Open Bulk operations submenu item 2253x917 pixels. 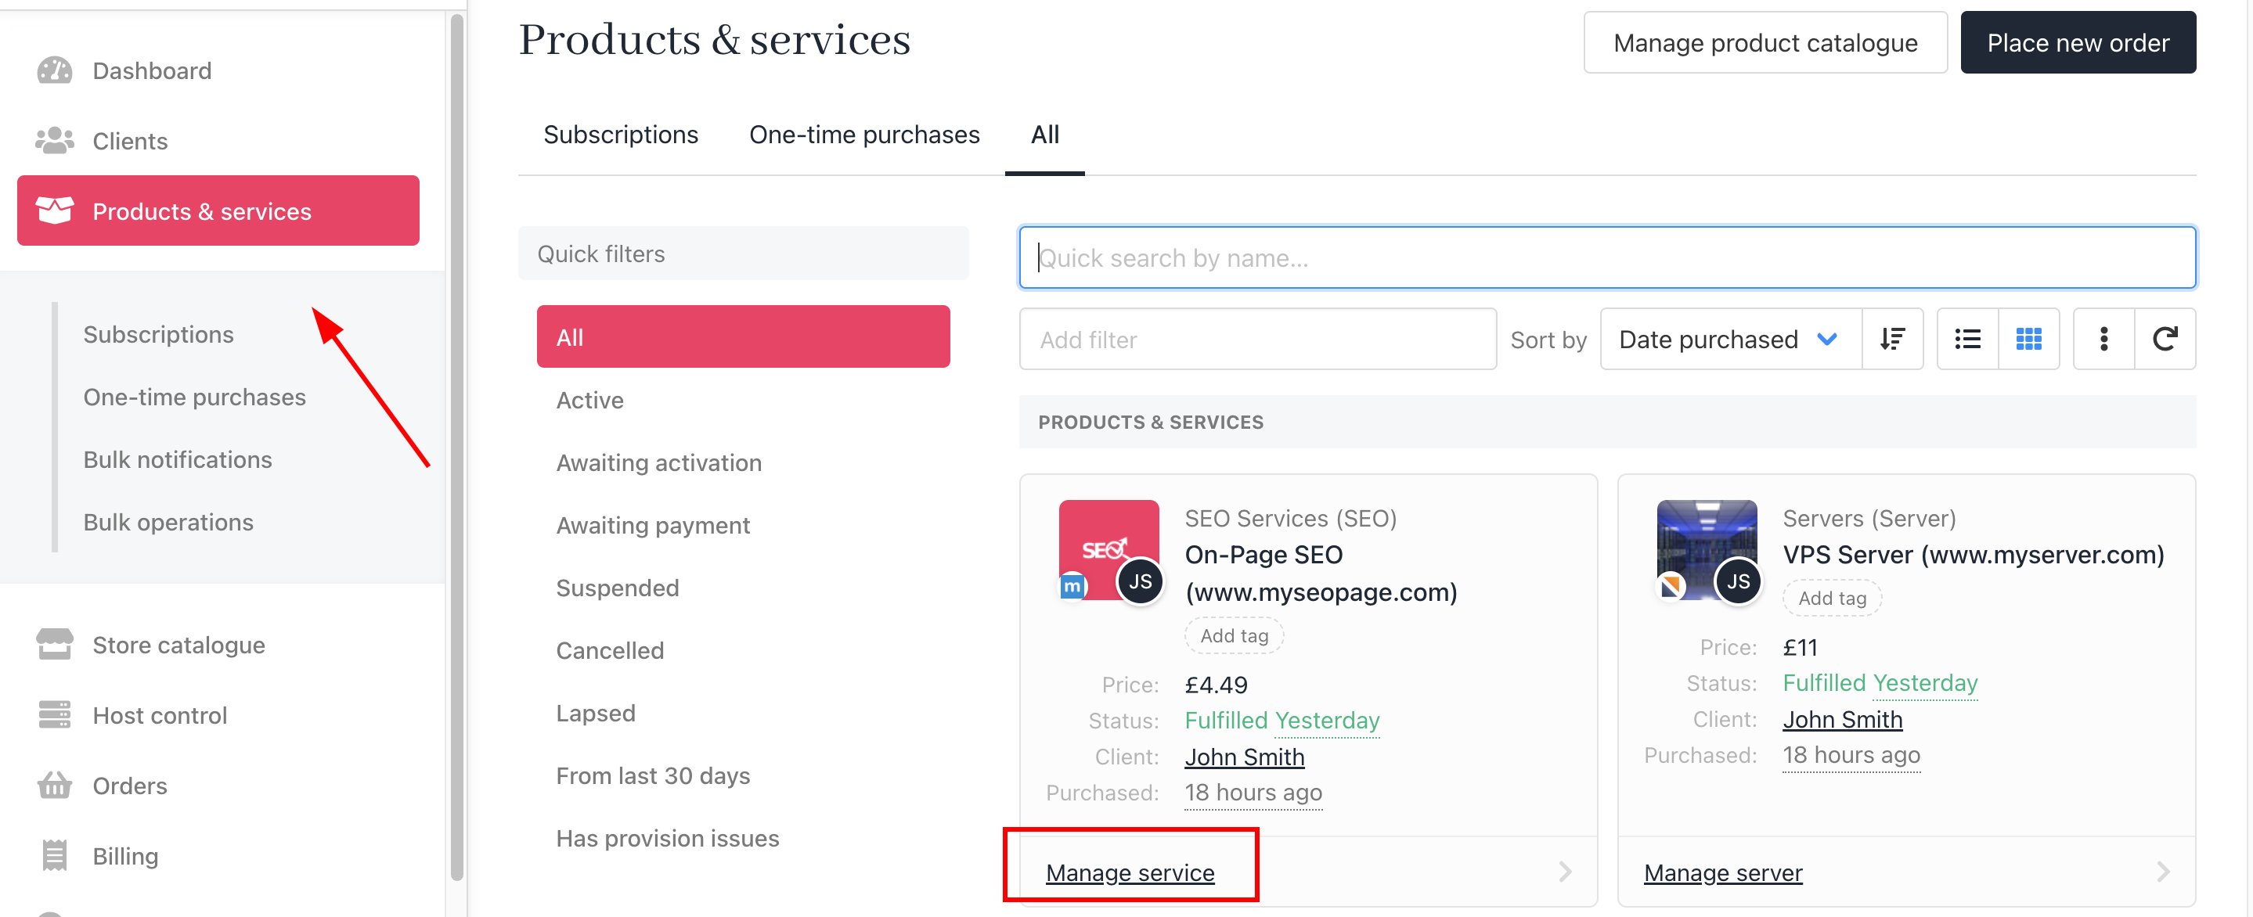[168, 522]
